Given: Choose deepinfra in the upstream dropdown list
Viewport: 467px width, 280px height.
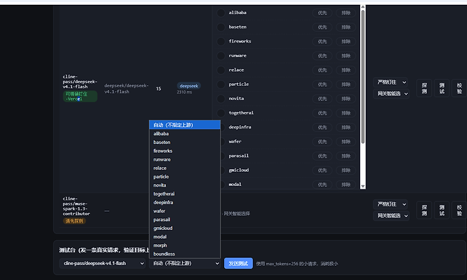Looking at the screenshot, I should tap(185, 202).
